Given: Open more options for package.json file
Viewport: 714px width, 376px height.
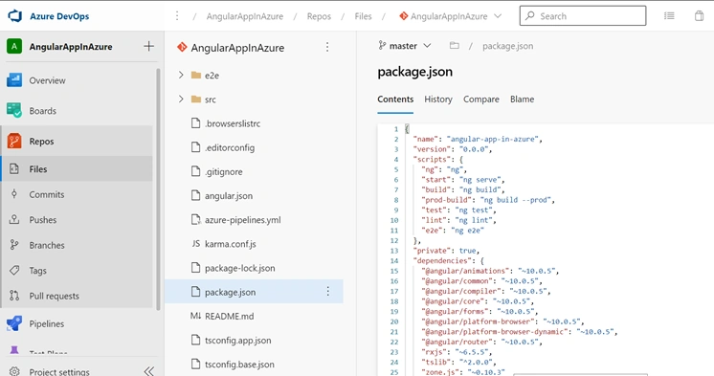Looking at the screenshot, I should (x=328, y=292).
